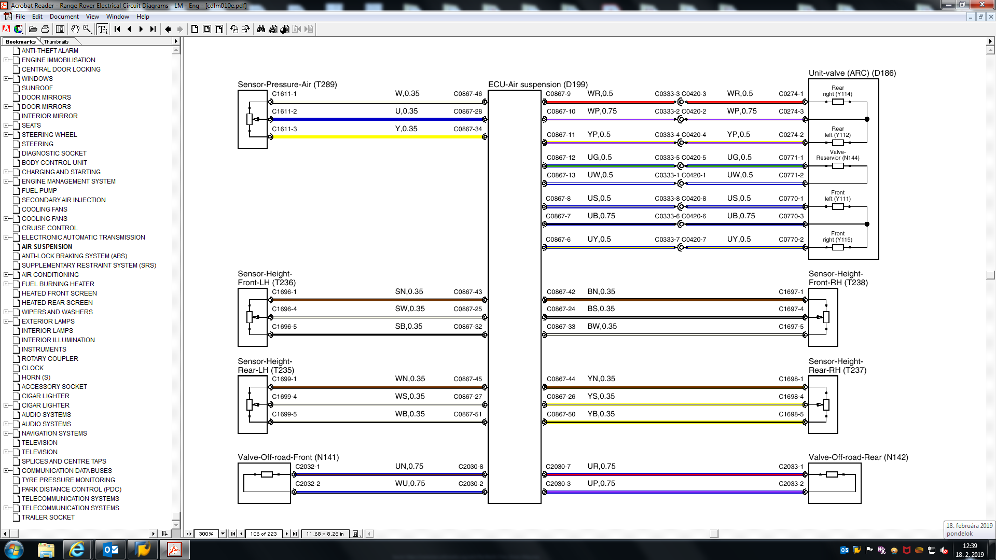Image resolution: width=996 pixels, height=560 pixels.
Task: Open the Document menu
Action: pos(64,17)
